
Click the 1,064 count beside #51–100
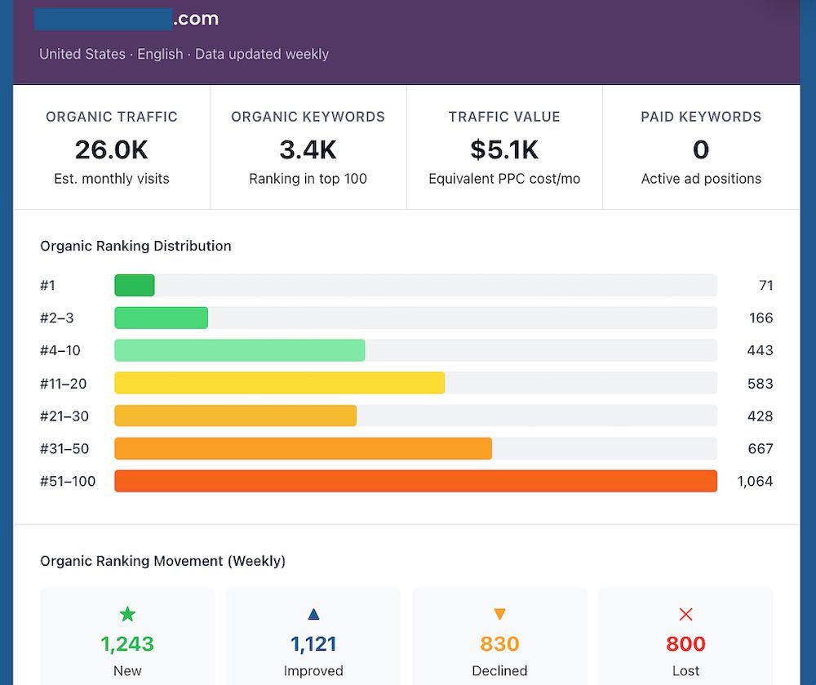pos(755,482)
